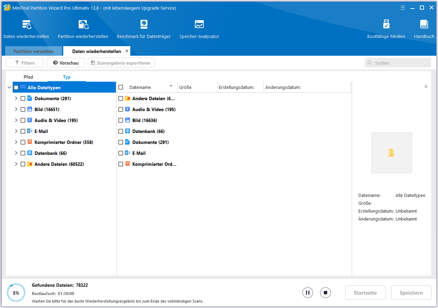
Task: Open Daten wiederherstellen tool icon
Action: pos(27,25)
